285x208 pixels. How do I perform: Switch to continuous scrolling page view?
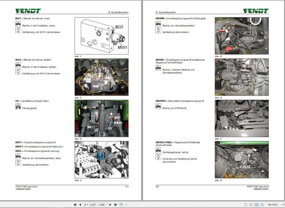pos(251,205)
